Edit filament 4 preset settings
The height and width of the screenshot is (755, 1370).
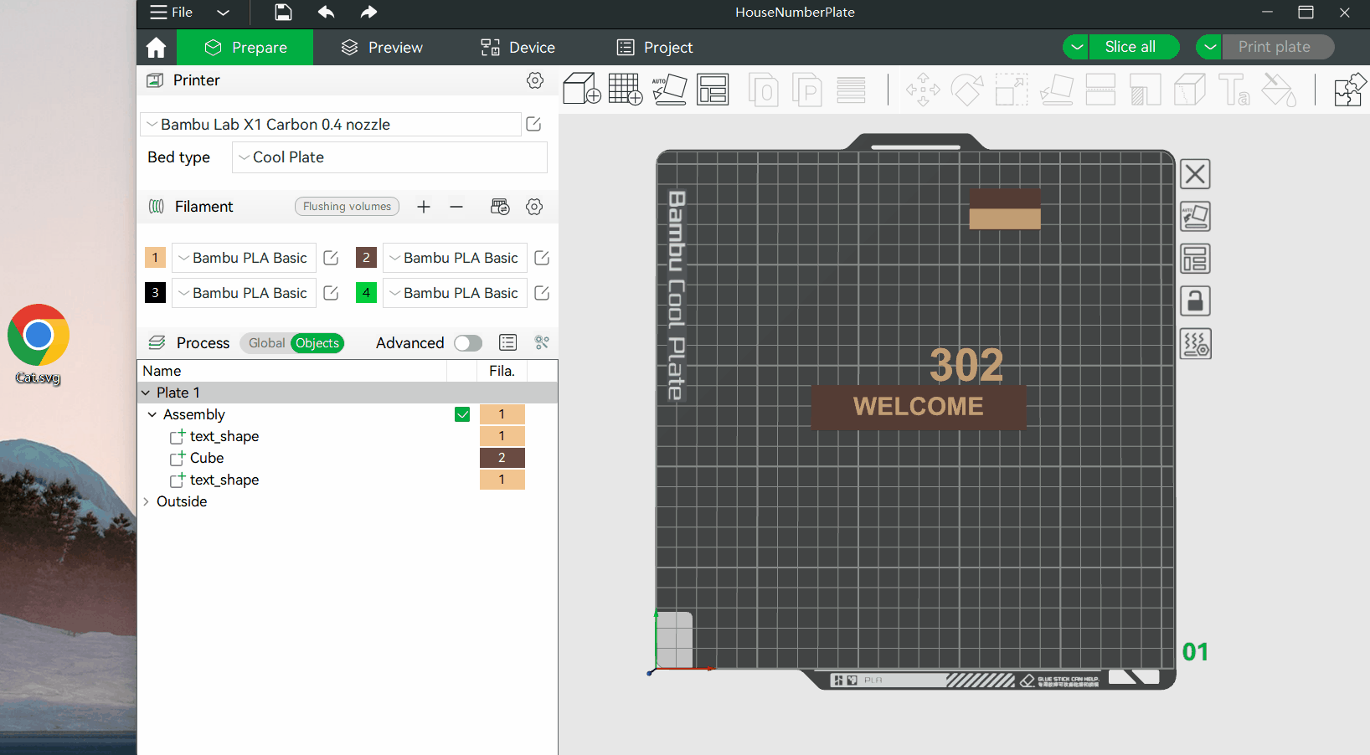[x=542, y=293]
